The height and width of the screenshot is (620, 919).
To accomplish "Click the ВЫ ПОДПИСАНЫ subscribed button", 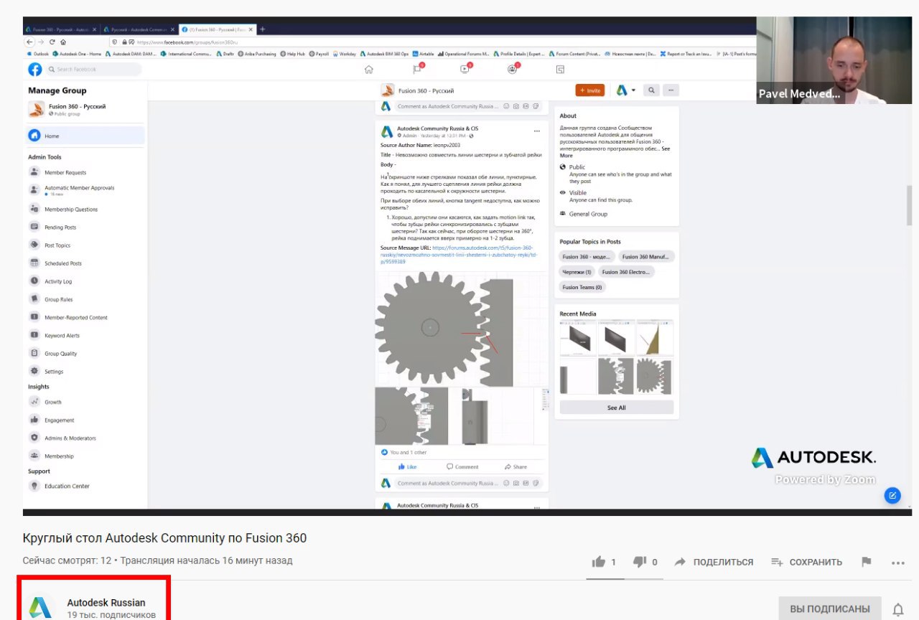I will point(830,609).
